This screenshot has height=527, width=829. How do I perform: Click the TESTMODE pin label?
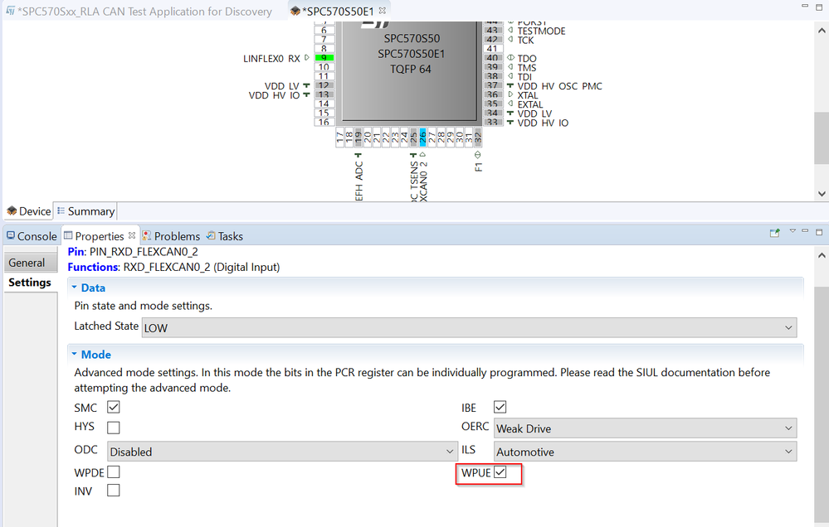[541, 31]
